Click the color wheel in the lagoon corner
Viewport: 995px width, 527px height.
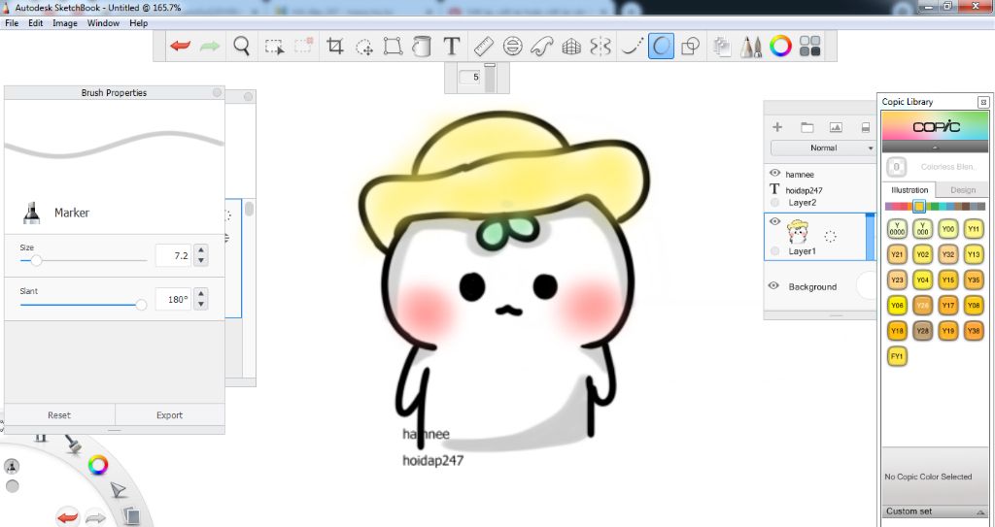(x=98, y=466)
